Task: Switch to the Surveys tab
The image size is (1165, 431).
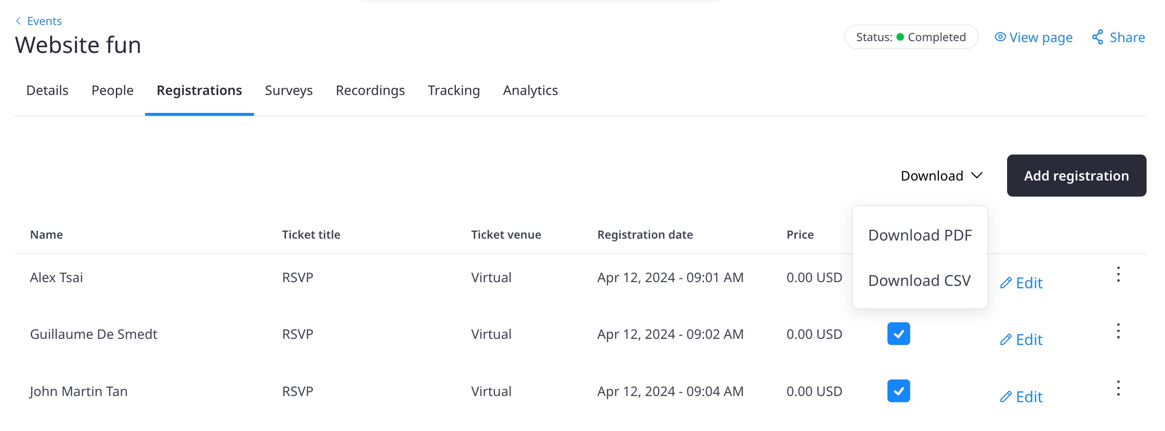Action: (x=288, y=90)
